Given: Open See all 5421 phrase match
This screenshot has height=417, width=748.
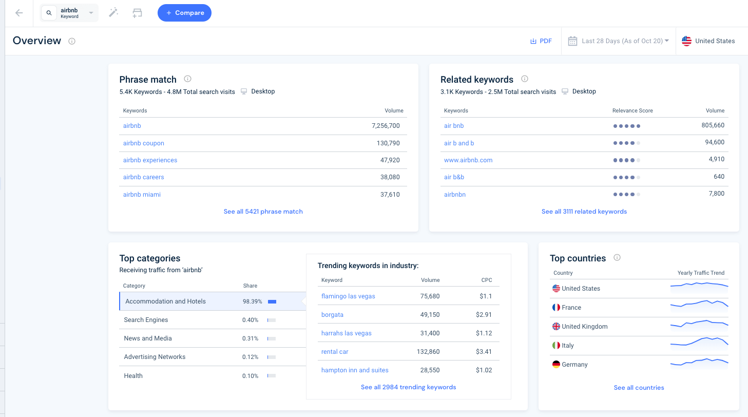Looking at the screenshot, I should coord(263,211).
